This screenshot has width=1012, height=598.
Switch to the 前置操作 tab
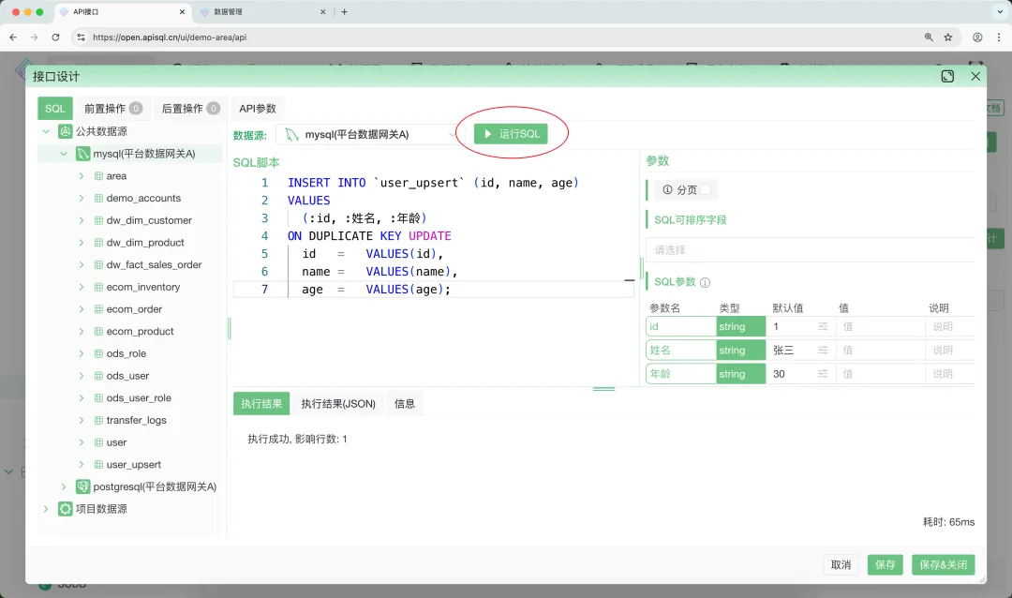[112, 109]
